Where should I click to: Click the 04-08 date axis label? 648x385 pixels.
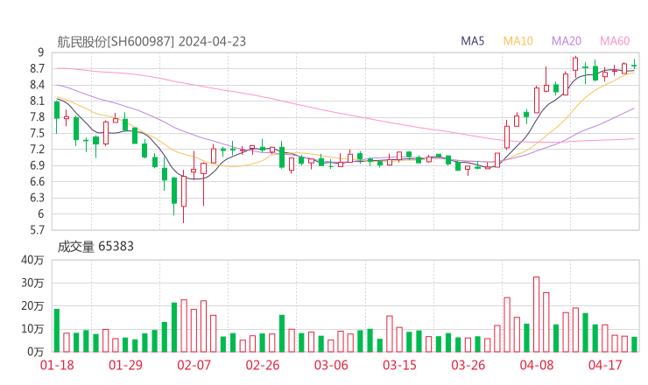click(537, 365)
